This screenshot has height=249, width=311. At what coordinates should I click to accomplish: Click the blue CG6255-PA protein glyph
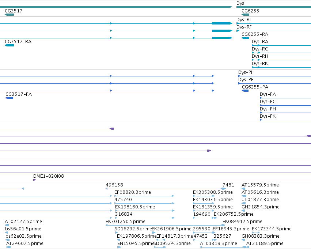(x=245, y=91)
